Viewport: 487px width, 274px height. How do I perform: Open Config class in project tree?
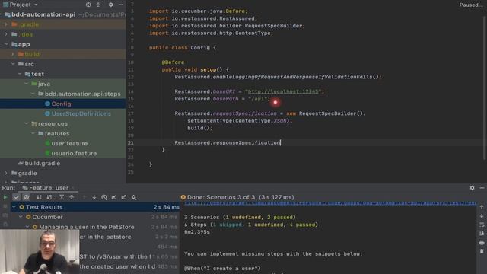pos(61,104)
